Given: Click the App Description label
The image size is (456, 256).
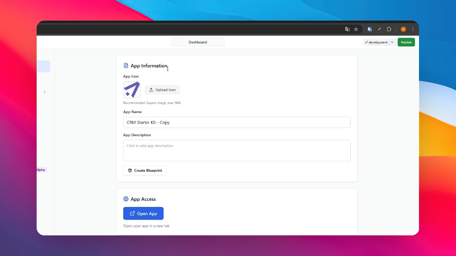Looking at the screenshot, I should (x=137, y=135).
